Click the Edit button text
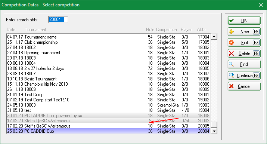The height and width of the screenshot is (144, 267). pos(245,43)
